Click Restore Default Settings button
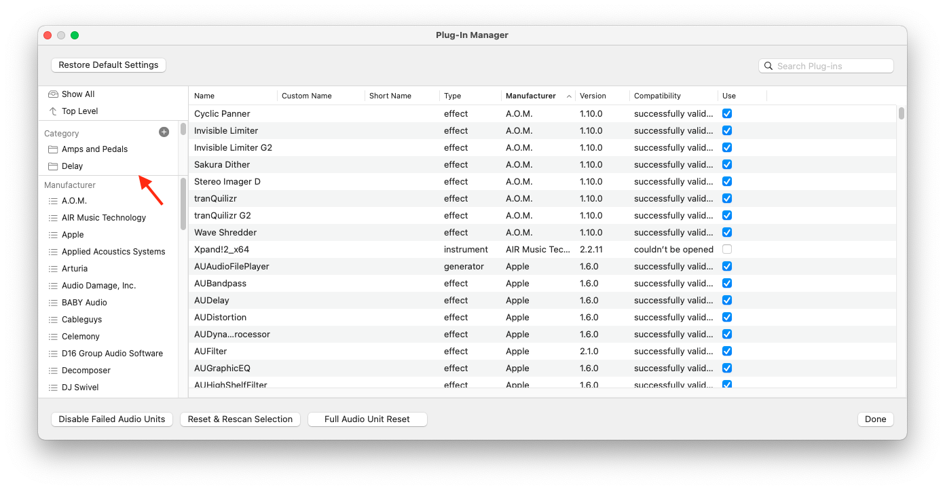 tap(109, 65)
